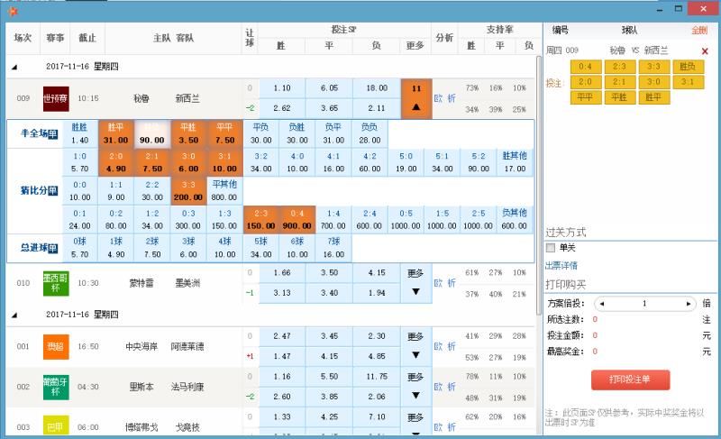The width and height of the screenshot is (721, 439).
Task: Collapse the expanded options for match 009
Action: pyautogui.click(x=416, y=99)
